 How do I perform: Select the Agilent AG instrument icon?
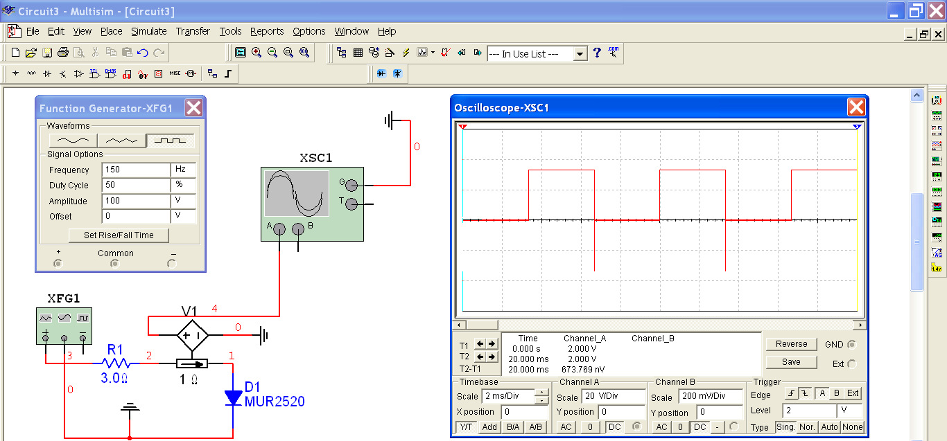[x=937, y=253]
